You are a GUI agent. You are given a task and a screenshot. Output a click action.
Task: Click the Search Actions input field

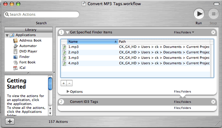42,14
